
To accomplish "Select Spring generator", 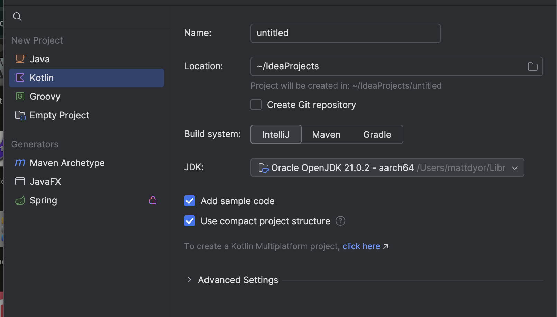I will 86,200.
